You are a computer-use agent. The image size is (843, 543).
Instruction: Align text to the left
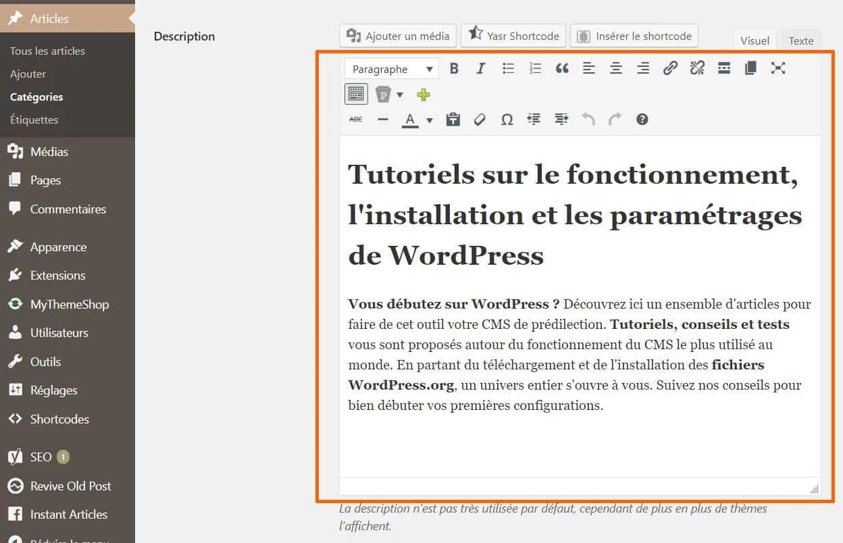(x=589, y=68)
